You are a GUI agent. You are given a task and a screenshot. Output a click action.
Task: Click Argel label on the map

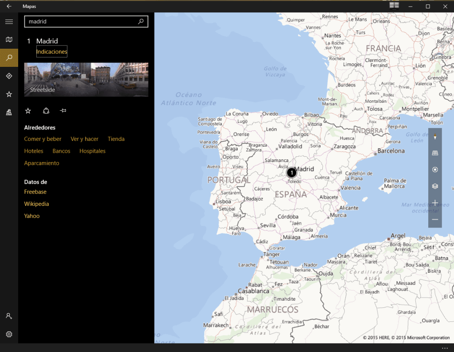pos(398,236)
